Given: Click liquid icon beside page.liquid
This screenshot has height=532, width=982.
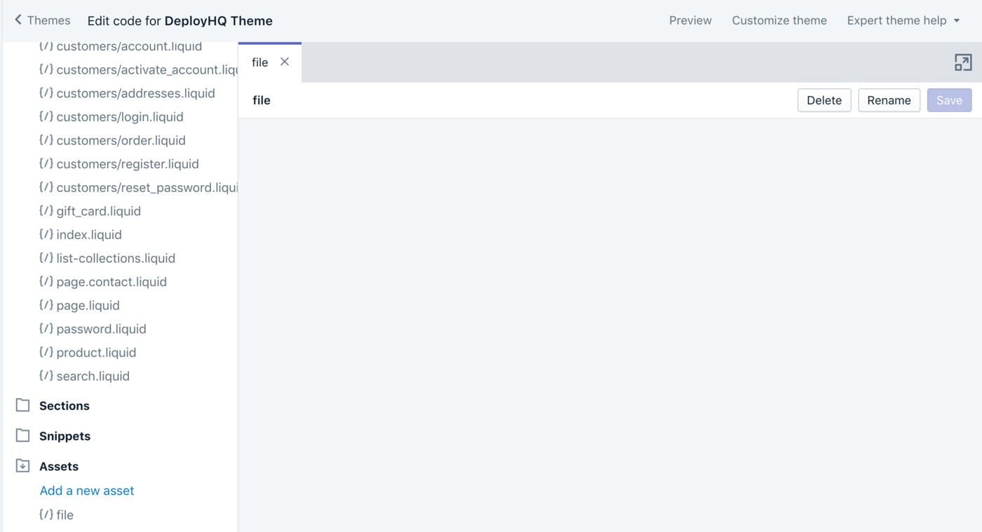Looking at the screenshot, I should point(46,305).
